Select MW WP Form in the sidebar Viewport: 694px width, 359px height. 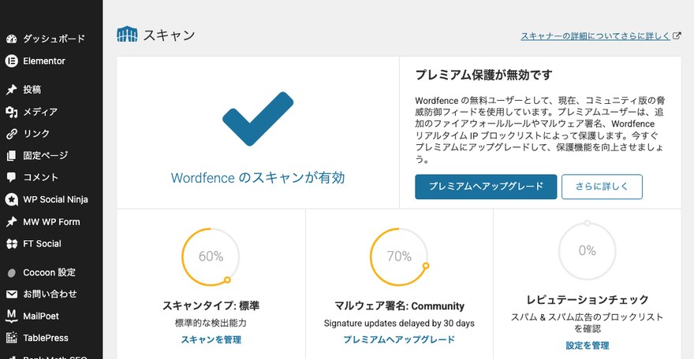click(x=51, y=222)
